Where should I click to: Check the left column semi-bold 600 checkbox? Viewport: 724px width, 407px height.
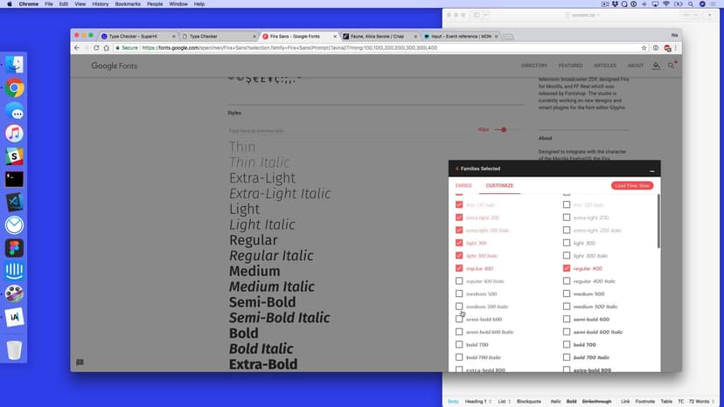459,320
